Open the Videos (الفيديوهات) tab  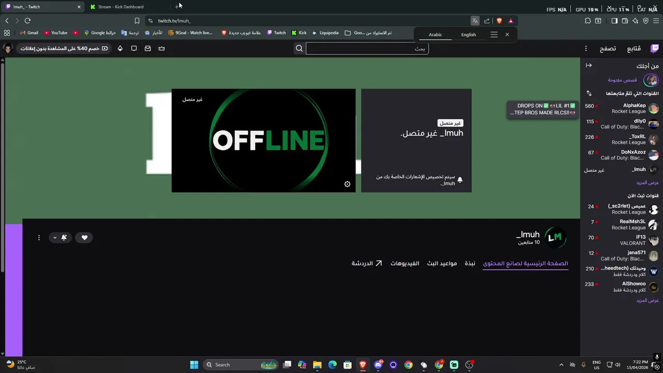click(405, 264)
